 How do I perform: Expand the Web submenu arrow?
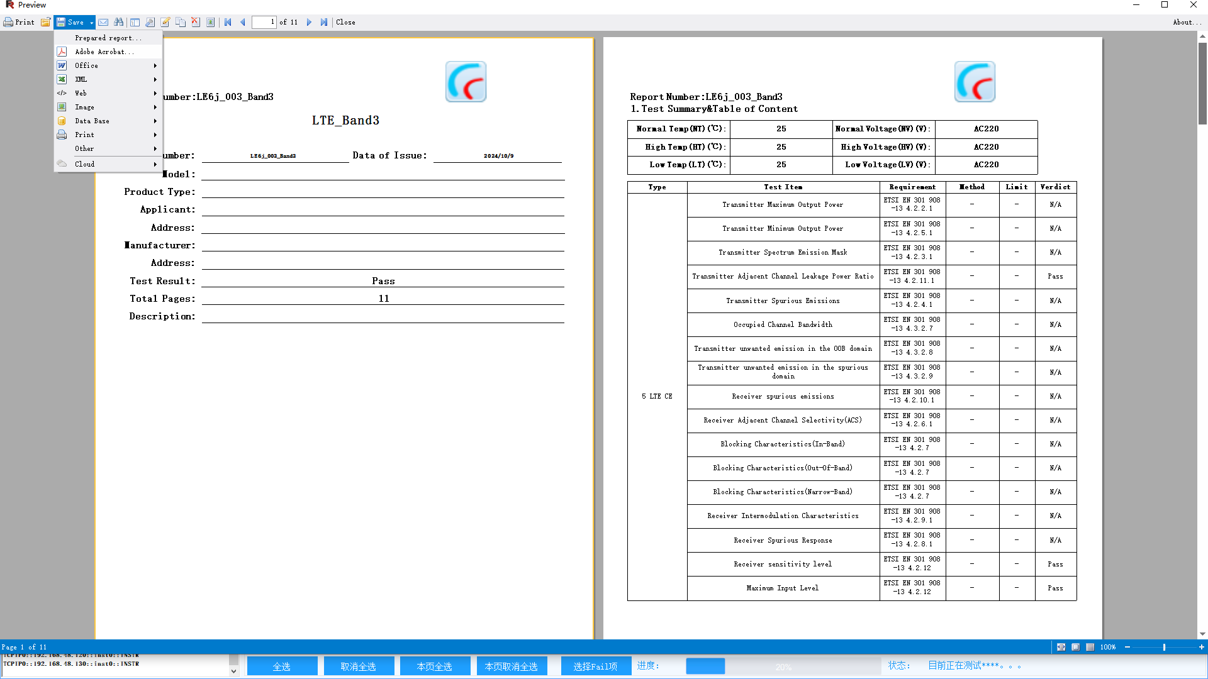154,93
